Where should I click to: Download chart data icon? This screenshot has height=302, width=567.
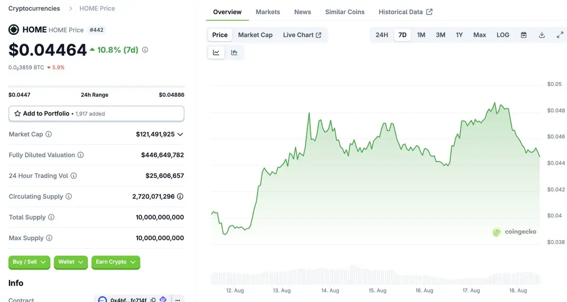point(542,35)
